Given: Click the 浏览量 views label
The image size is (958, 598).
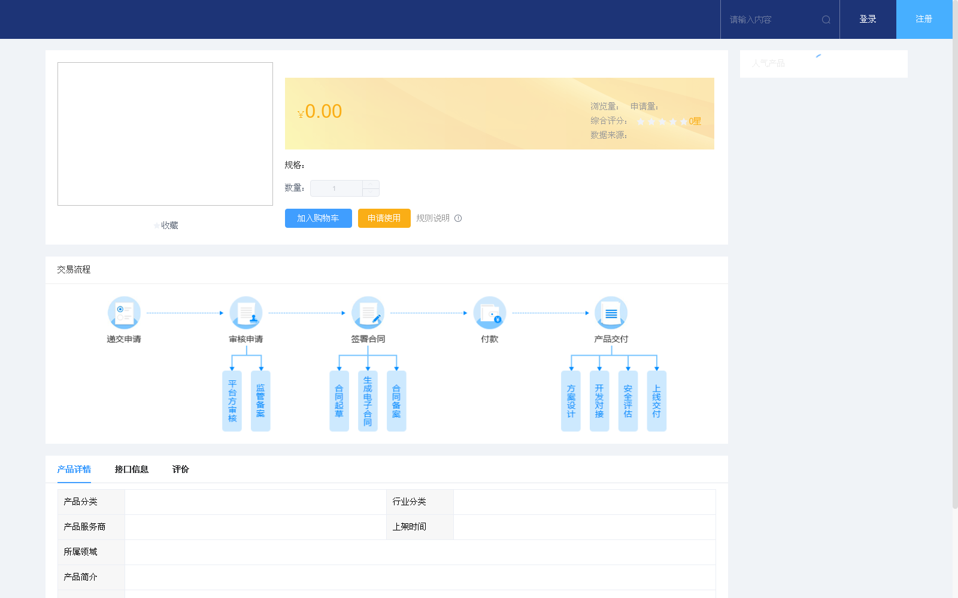Looking at the screenshot, I should coord(605,106).
